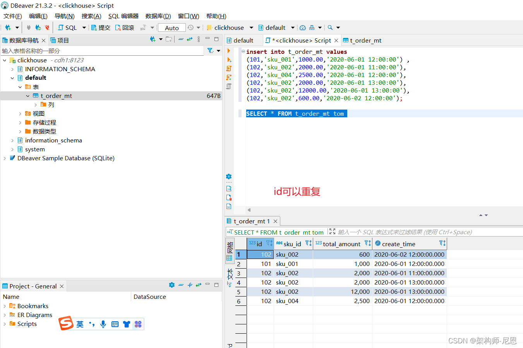Screen dimensions: 523x348
Task: Select DBeaver Sample Database (SQLite) connection
Action: [66, 158]
